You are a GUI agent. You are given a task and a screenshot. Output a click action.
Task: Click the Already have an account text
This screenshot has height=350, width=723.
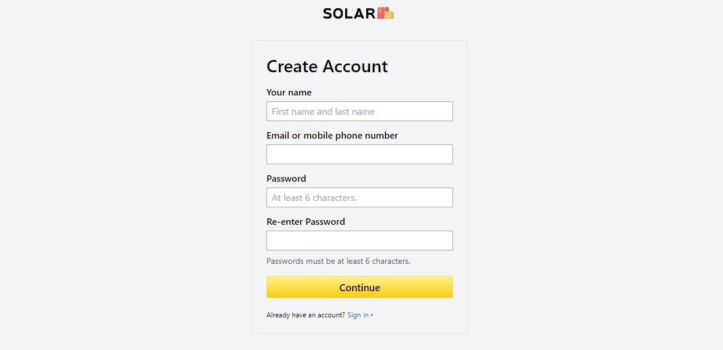[x=306, y=315]
